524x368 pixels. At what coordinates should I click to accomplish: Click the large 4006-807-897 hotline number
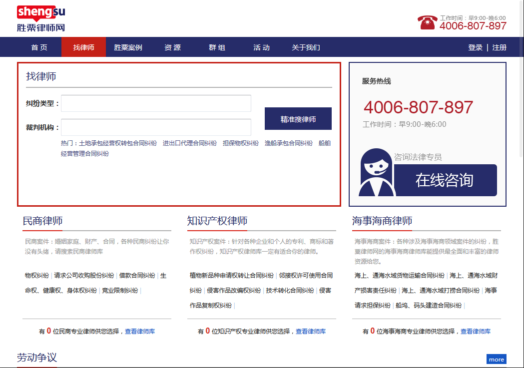[418, 107]
